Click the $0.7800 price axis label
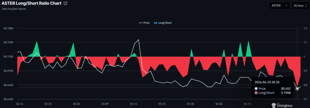This screenshot has height=108, width=310. pos(9,28)
